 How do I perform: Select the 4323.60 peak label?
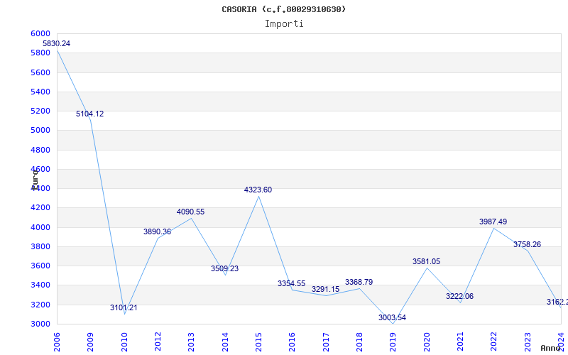pyautogui.click(x=258, y=190)
